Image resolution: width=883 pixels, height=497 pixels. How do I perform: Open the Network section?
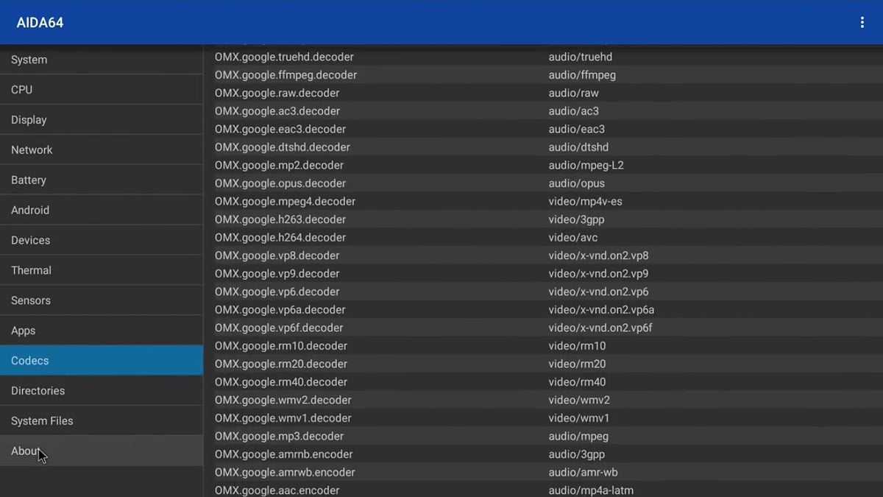(102, 150)
